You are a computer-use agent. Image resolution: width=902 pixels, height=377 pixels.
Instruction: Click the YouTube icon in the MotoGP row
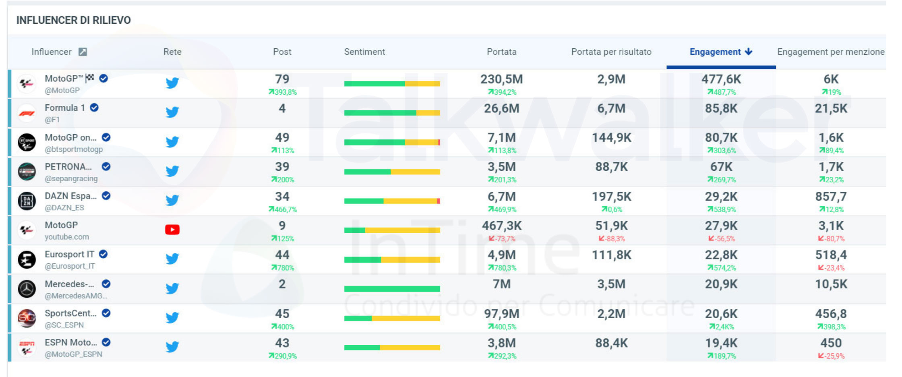pyautogui.click(x=172, y=230)
